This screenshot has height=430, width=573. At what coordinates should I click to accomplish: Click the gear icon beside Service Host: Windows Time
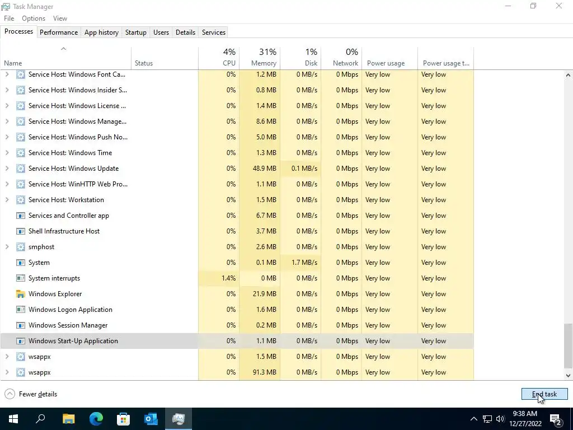(21, 153)
